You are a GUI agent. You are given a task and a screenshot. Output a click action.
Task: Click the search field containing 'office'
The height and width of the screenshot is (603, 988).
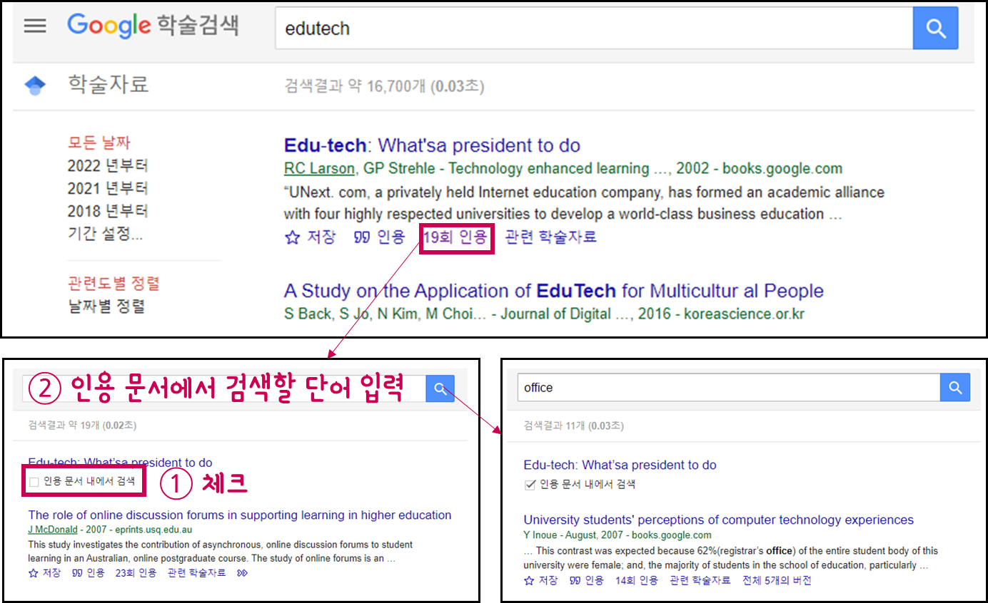coord(729,388)
